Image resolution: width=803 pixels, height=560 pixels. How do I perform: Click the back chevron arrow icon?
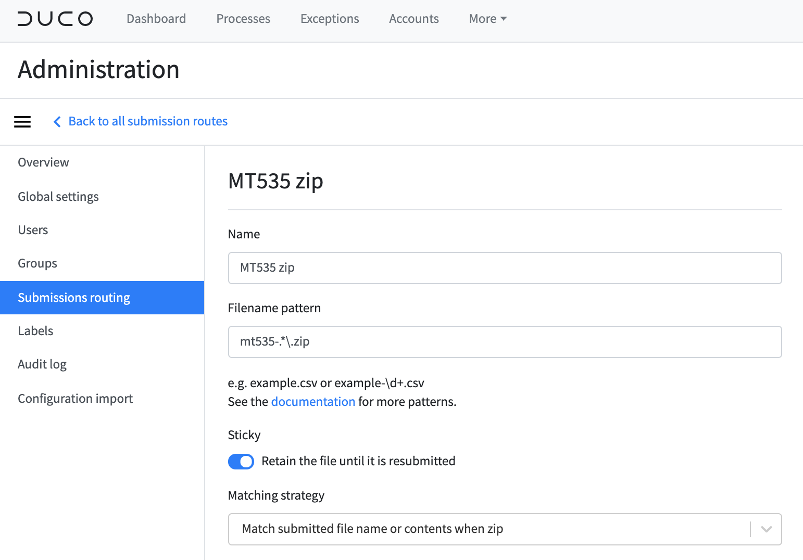pos(57,122)
